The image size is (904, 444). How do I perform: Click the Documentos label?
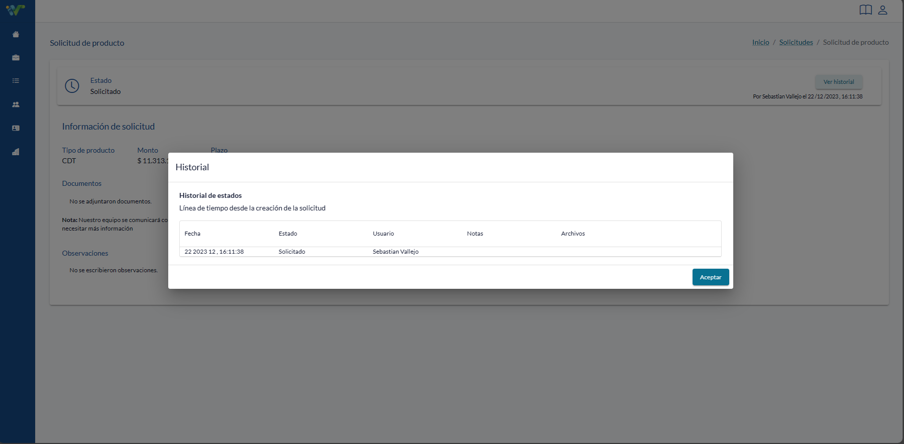pyautogui.click(x=82, y=183)
